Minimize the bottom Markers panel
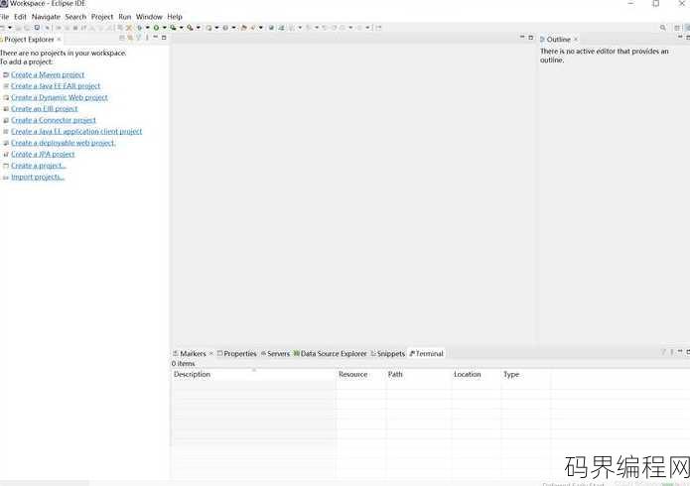 point(680,352)
